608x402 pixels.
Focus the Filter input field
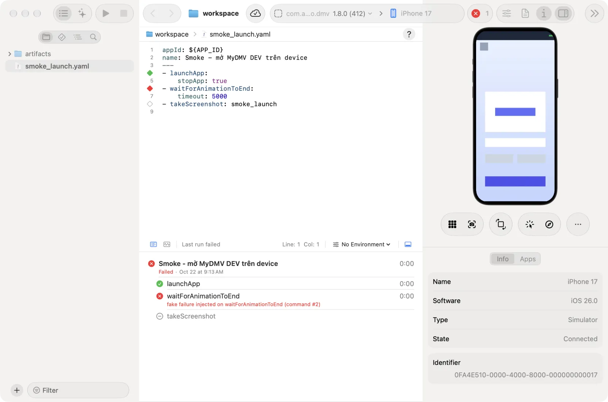[78, 390]
